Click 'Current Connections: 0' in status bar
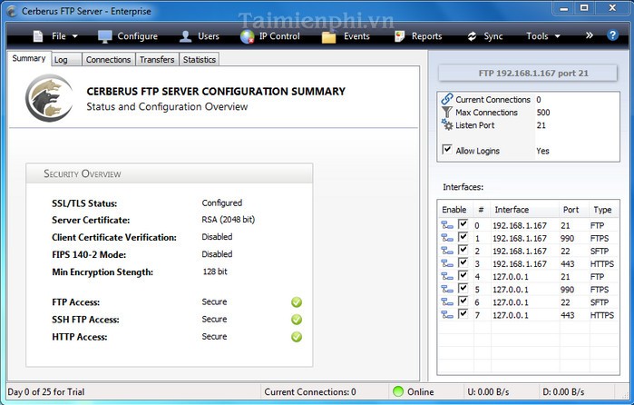 [310, 391]
